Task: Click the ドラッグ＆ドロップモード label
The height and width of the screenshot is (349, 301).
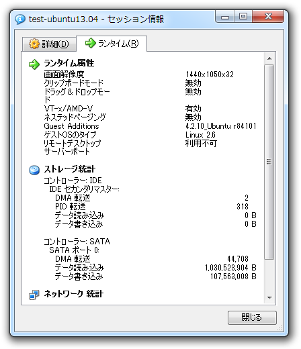Action: click(x=77, y=95)
